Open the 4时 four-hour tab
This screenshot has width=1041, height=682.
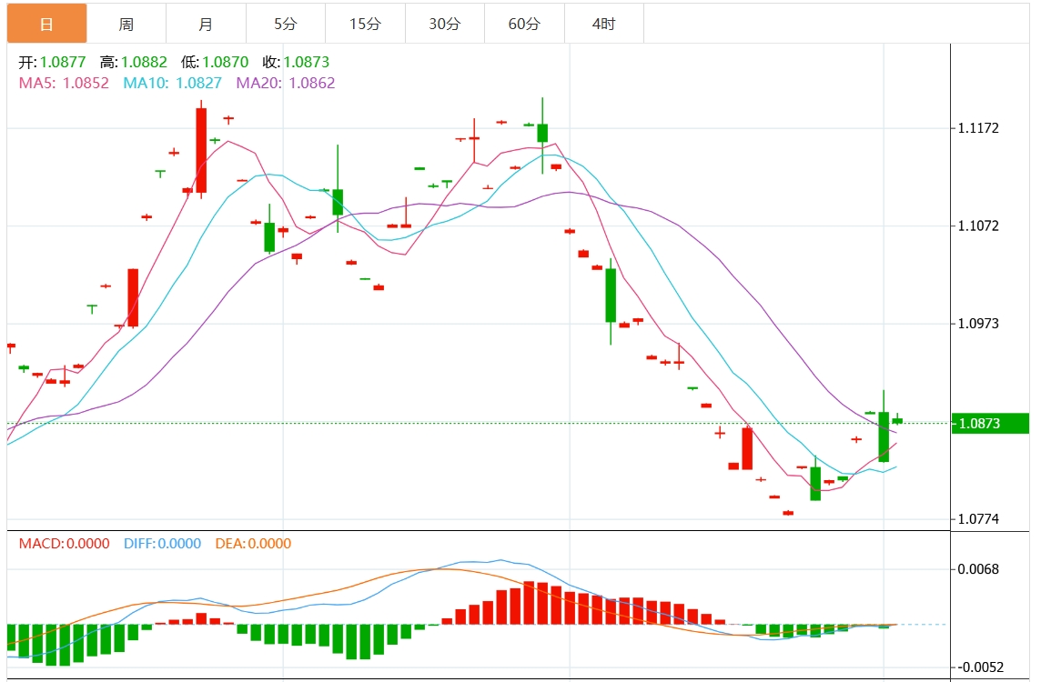pyautogui.click(x=603, y=24)
